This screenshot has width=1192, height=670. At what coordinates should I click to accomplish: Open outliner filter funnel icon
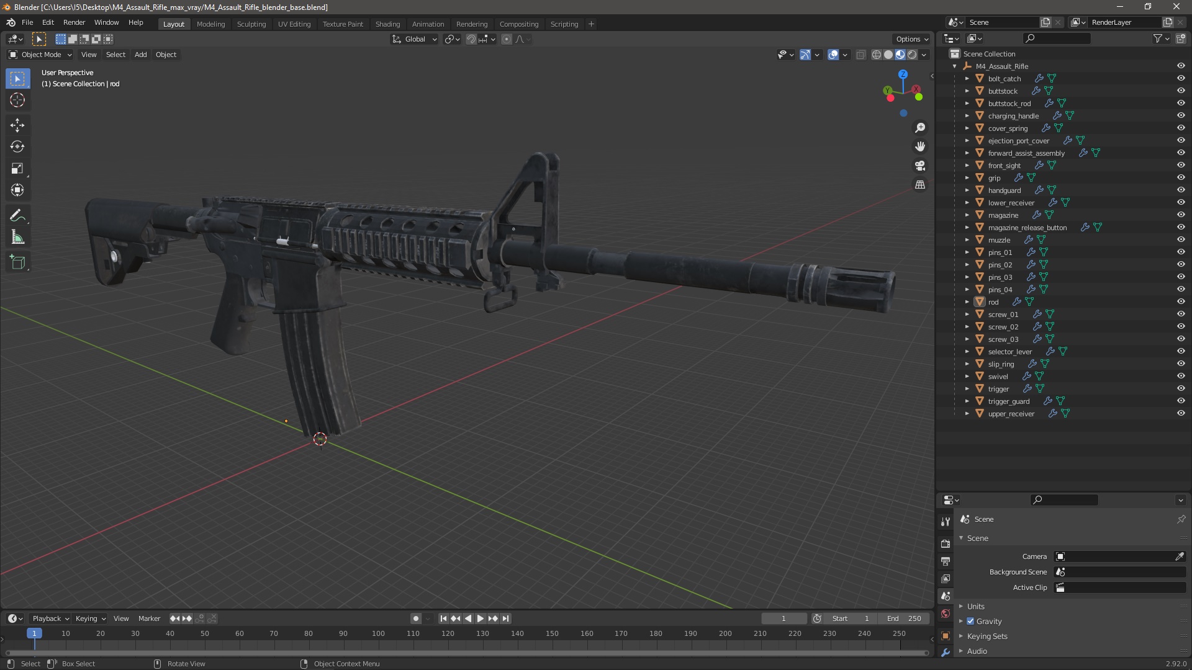pos(1158,38)
